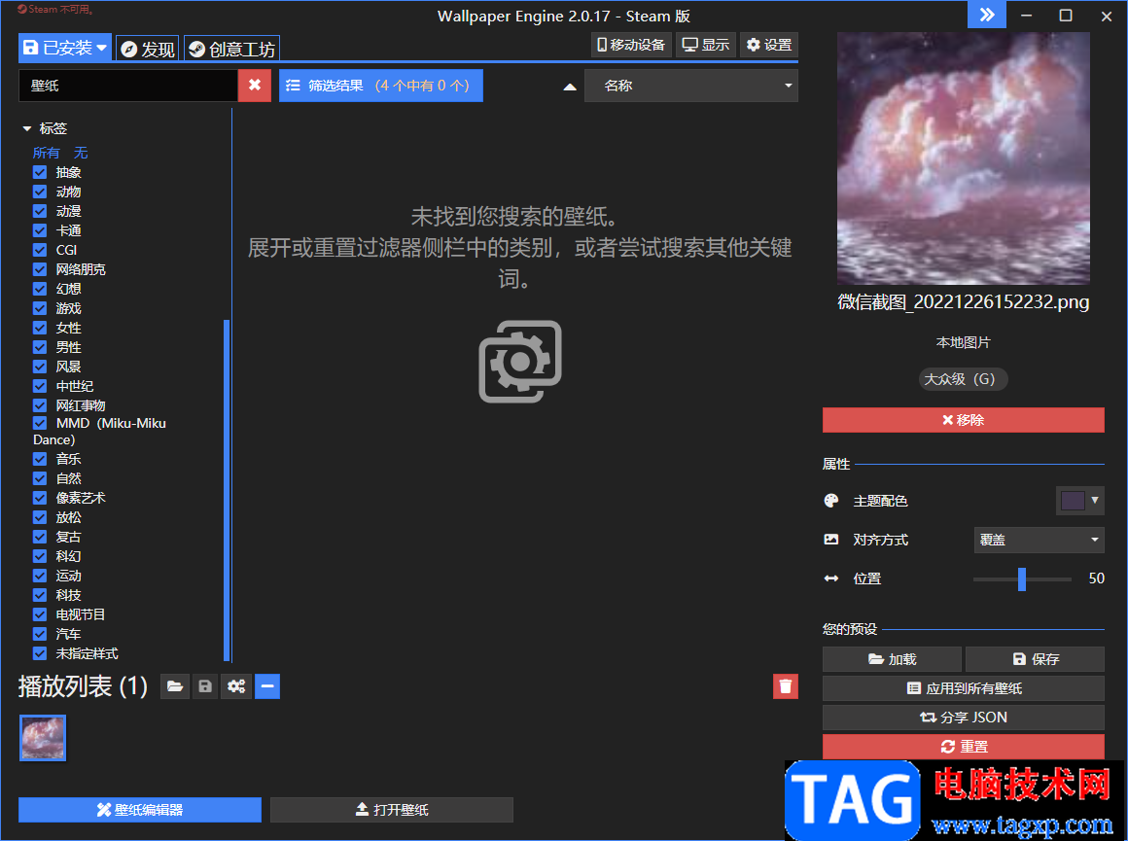The width and height of the screenshot is (1128, 841).
Task: Click 分享 JSON button
Action: point(964,718)
